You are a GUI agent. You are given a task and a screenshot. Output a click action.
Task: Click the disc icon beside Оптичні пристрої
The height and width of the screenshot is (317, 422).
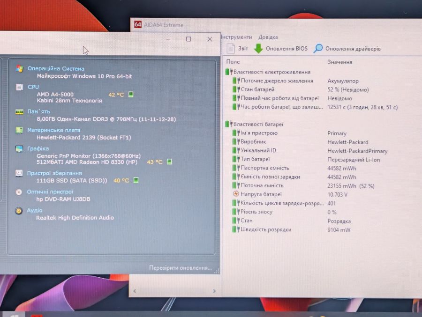pos(19,192)
